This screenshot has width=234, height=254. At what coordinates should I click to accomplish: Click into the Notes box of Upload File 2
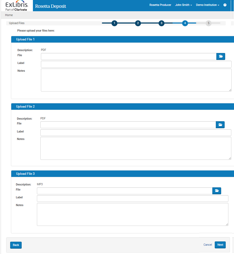coord(136,148)
